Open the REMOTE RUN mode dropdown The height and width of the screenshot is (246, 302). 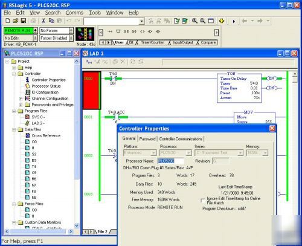click(x=35, y=31)
